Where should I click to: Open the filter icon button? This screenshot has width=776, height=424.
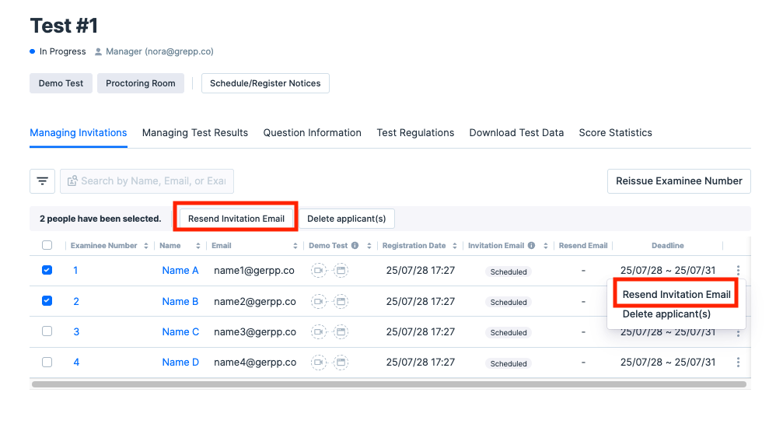tap(42, 181)
